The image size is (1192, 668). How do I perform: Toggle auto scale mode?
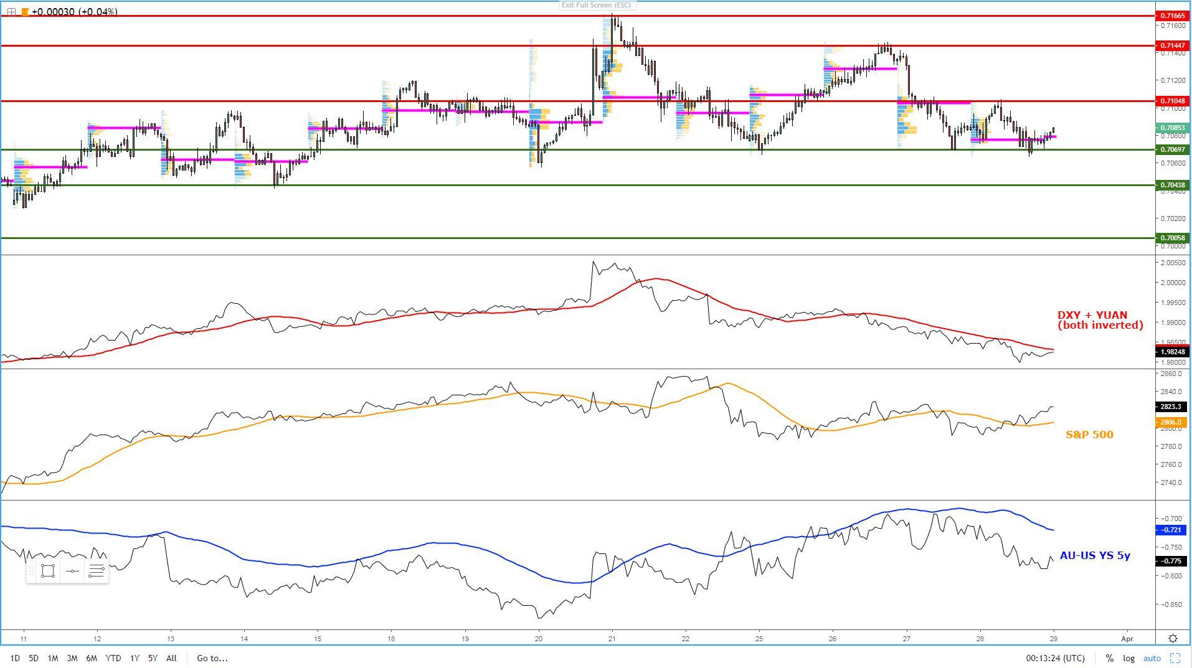tap(1152, 658)
